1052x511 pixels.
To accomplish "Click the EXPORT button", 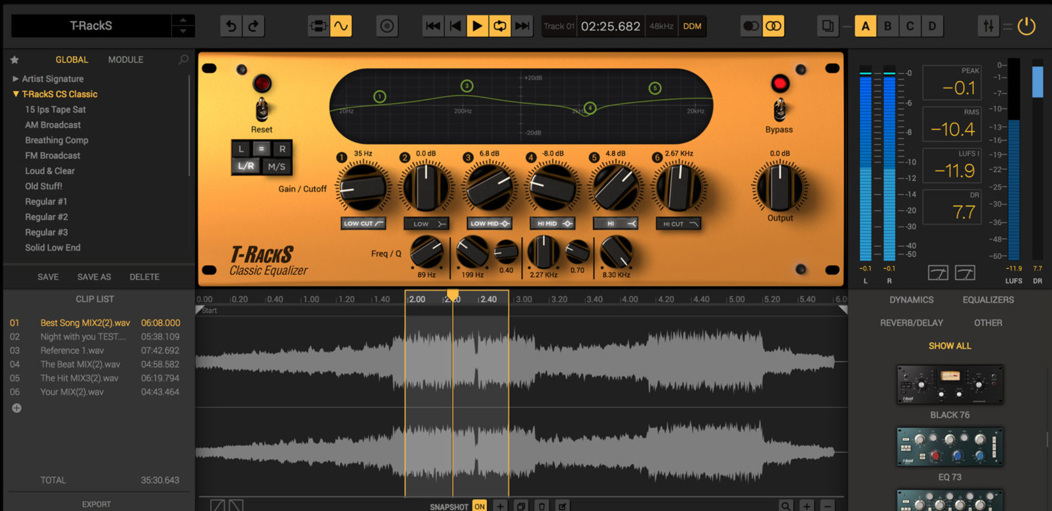I will [x=96, y=505].
